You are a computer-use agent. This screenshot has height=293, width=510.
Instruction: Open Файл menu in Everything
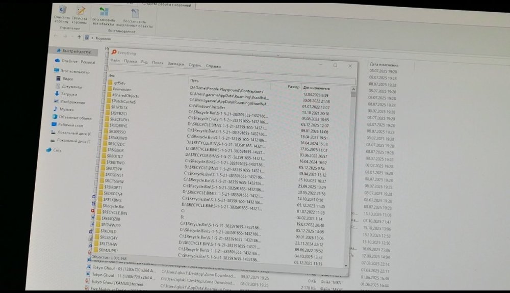tap(115, 61)
